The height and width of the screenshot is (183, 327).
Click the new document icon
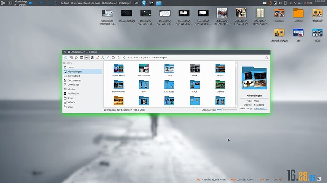(113, 58)
